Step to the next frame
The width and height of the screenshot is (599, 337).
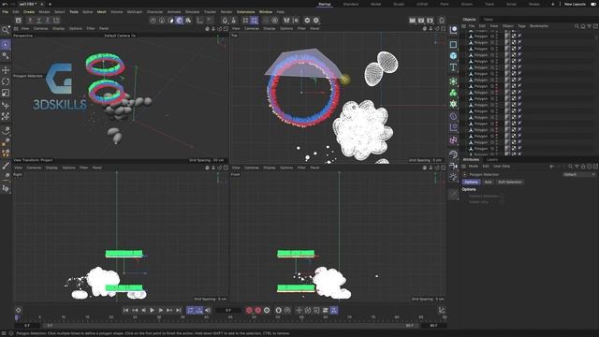[161, 310]
